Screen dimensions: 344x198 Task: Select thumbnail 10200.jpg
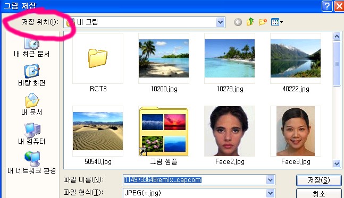tap(164, 58)
